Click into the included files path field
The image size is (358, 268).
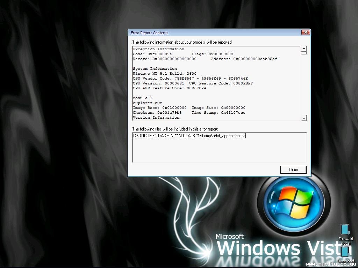[219, 148]
